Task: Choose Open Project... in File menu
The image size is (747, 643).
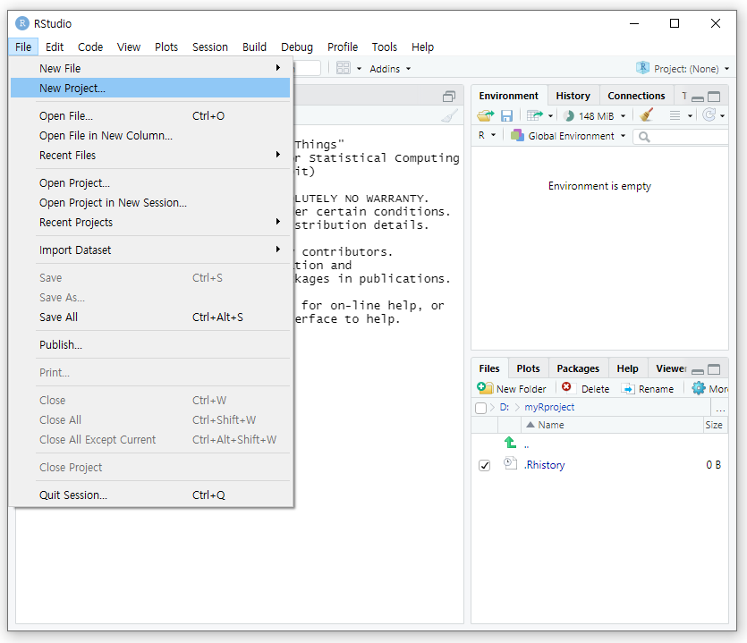Action: click(x=150, y=183)
